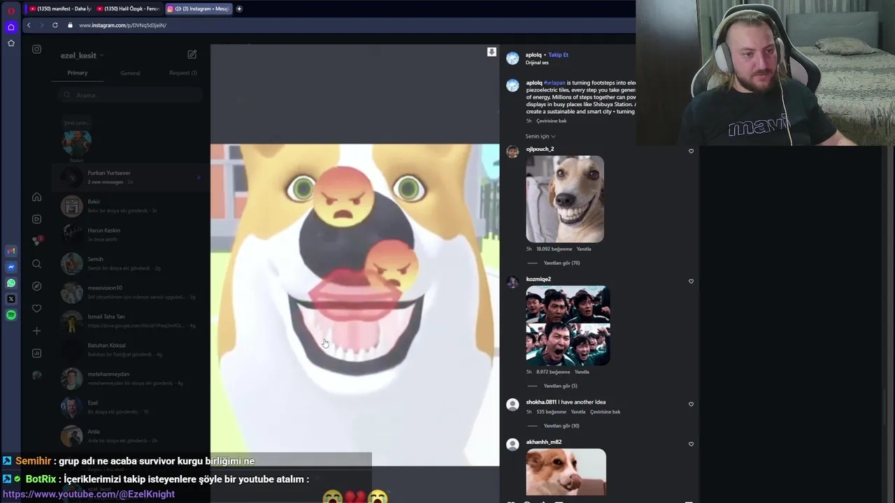
Task: Open the Furkan Yurtsever conversation
Action: tap(130, 177)
